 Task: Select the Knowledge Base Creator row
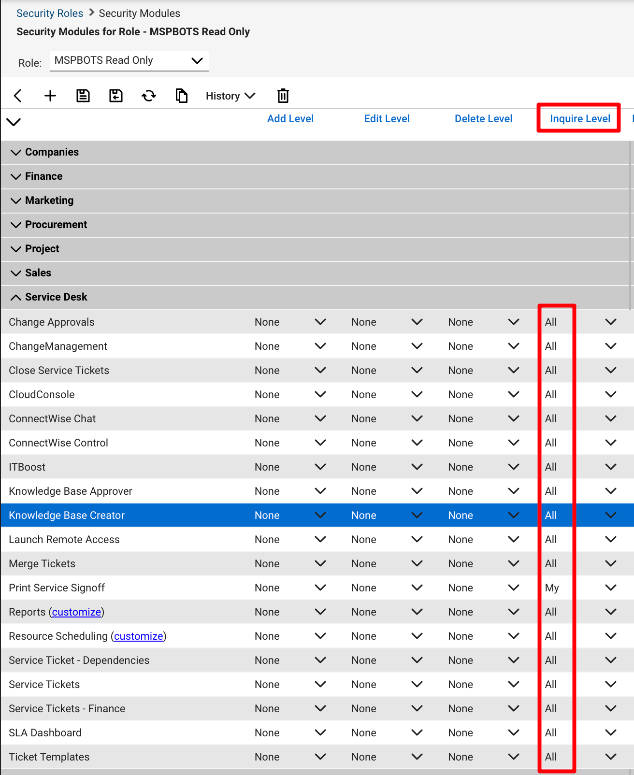click(x=67, y=515)
